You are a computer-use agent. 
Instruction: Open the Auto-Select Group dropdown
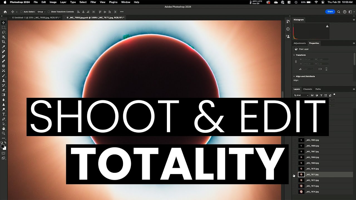click(41, 12)
